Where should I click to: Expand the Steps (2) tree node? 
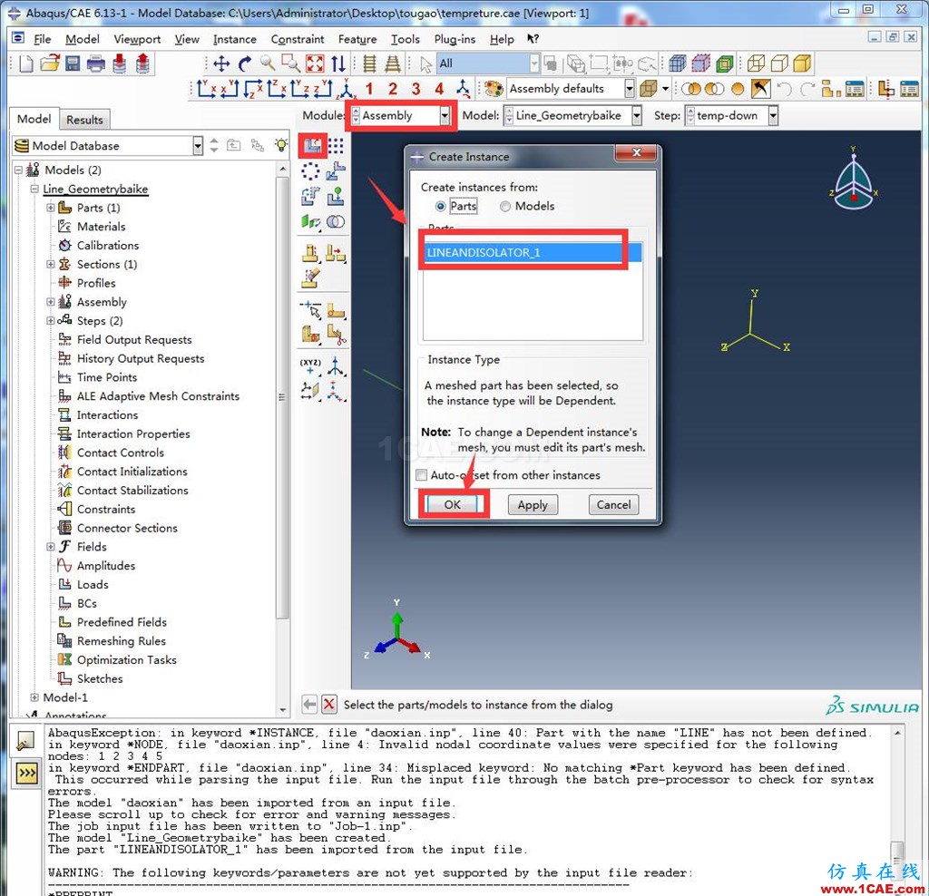pyautogui.click(x=51, y=320)
